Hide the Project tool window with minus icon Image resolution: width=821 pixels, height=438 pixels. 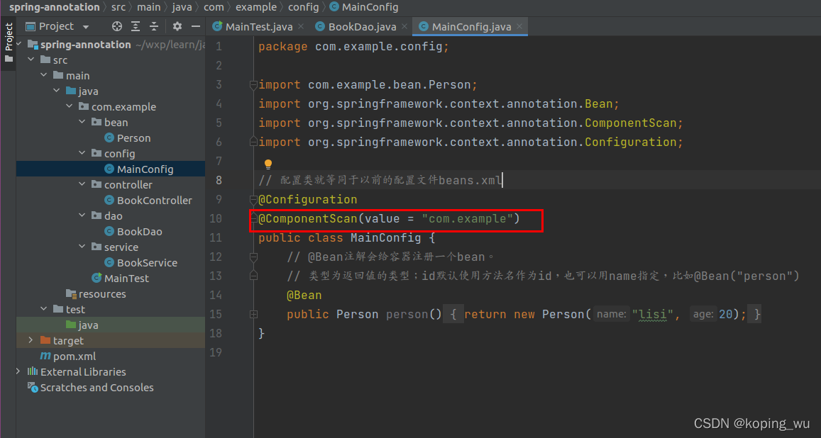(x=196, y=26)
